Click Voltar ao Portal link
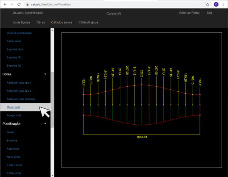The width and height of the screenshot is (228, 177). tap(189, 13)
